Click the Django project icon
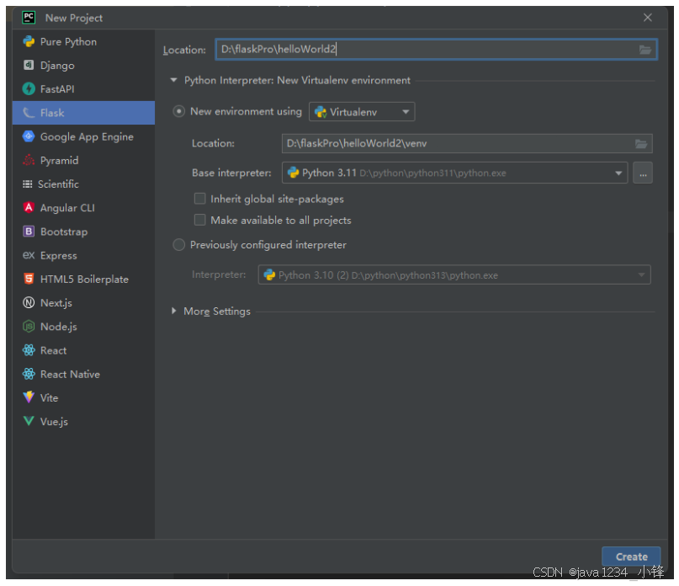Screen dimensions: 679x586 29,65
